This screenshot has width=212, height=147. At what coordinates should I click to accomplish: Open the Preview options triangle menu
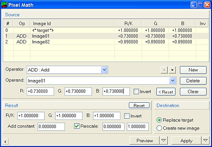click(163, 141)
